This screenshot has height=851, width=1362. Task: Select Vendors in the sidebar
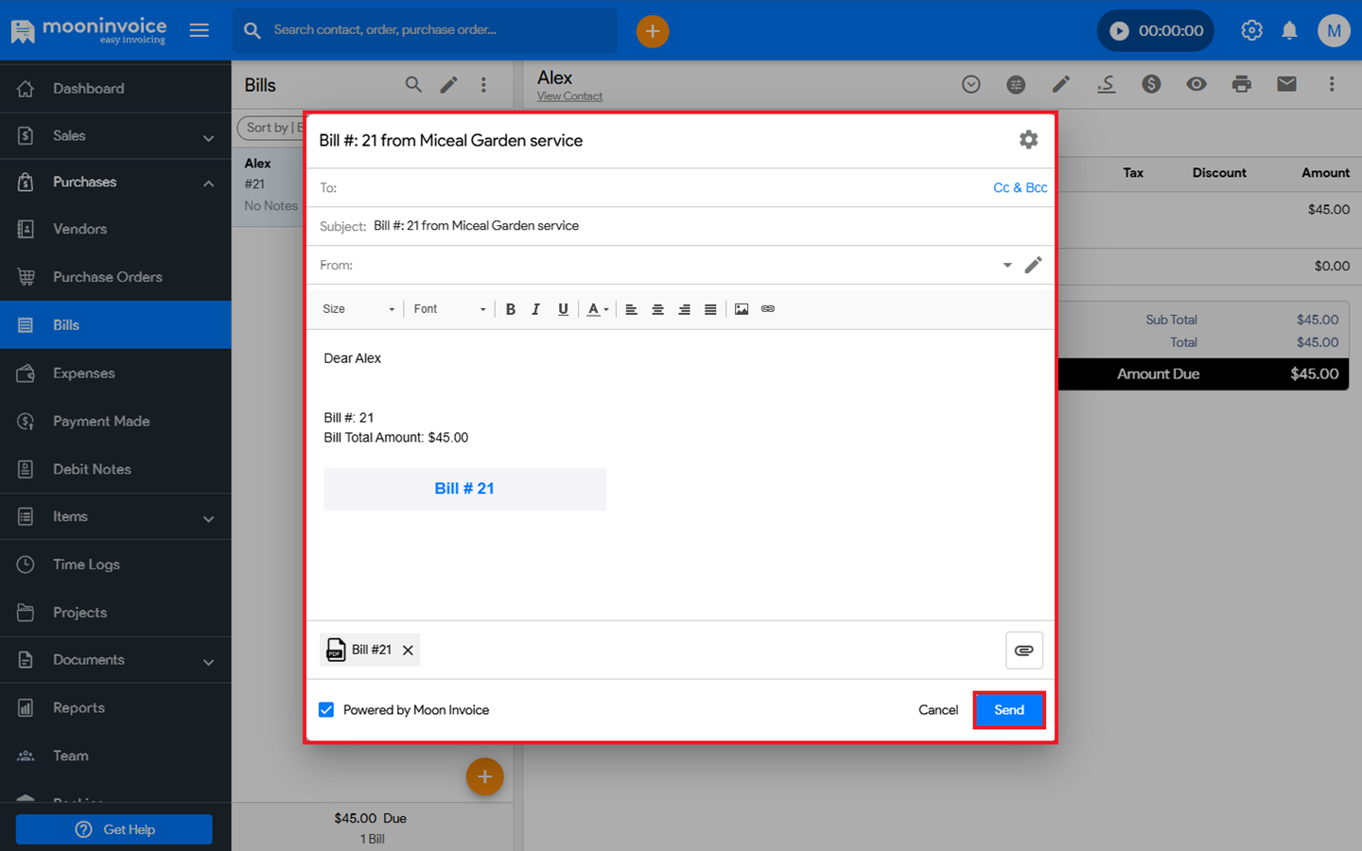coord(79,229)
